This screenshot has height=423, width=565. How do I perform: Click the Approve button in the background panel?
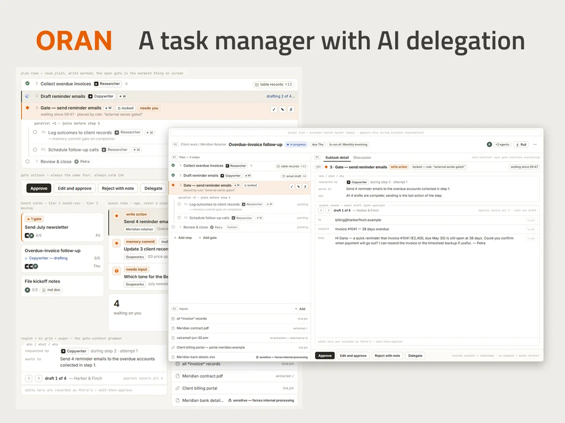[39, 188]
